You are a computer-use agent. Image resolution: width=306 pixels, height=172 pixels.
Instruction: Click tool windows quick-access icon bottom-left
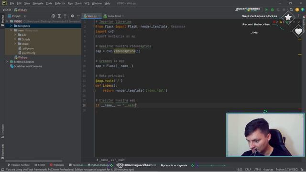2,170
